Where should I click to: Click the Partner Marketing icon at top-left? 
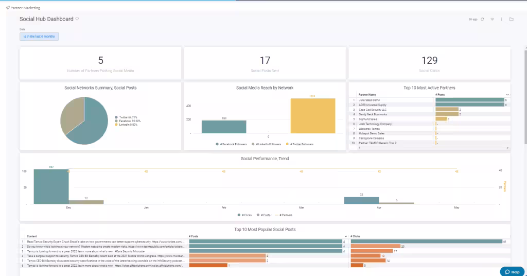click(x=8, y=8)
